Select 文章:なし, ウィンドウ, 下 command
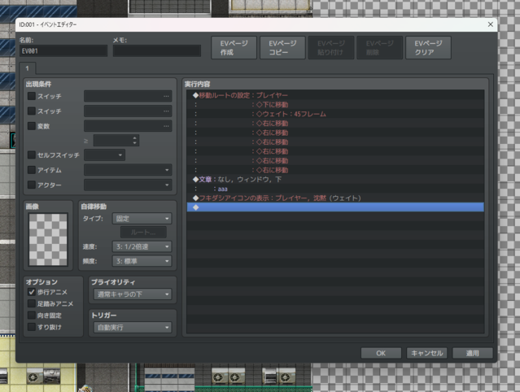 pos(335,179)
